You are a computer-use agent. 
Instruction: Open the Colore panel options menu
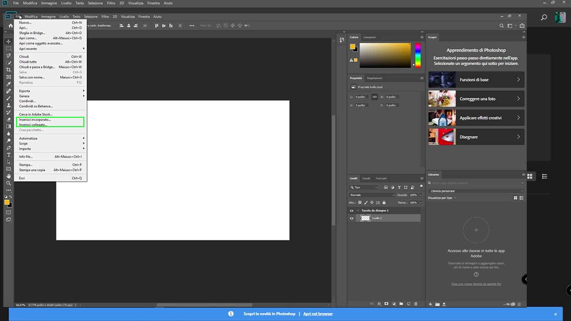coord(422,37)
